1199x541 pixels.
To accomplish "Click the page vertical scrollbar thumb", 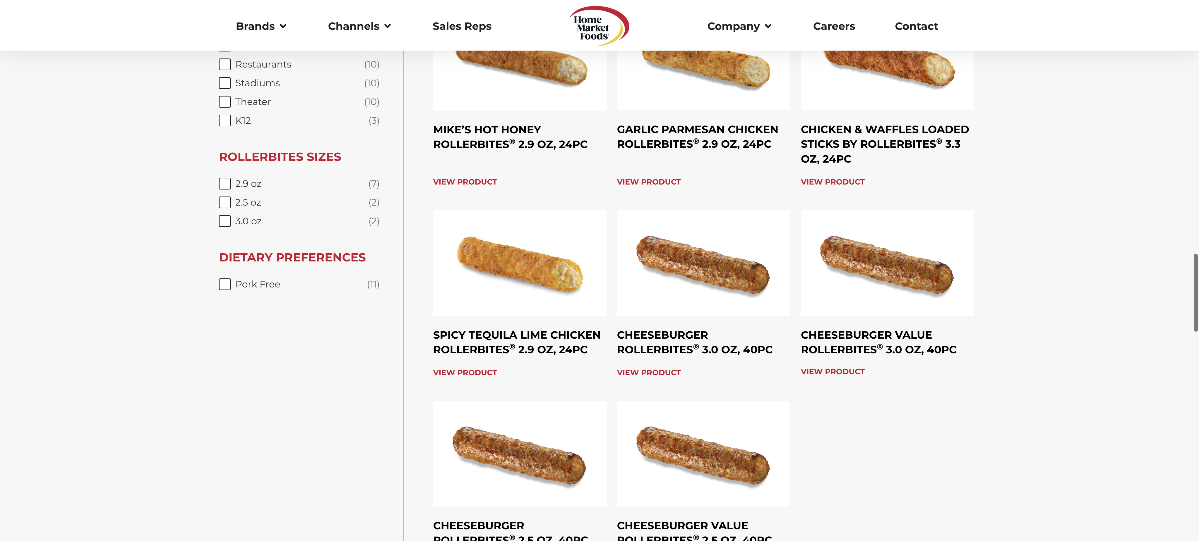I will [x=1195, y=292].
